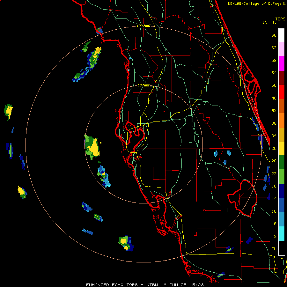Click the dark red (maroon) legend swatch

282,78
